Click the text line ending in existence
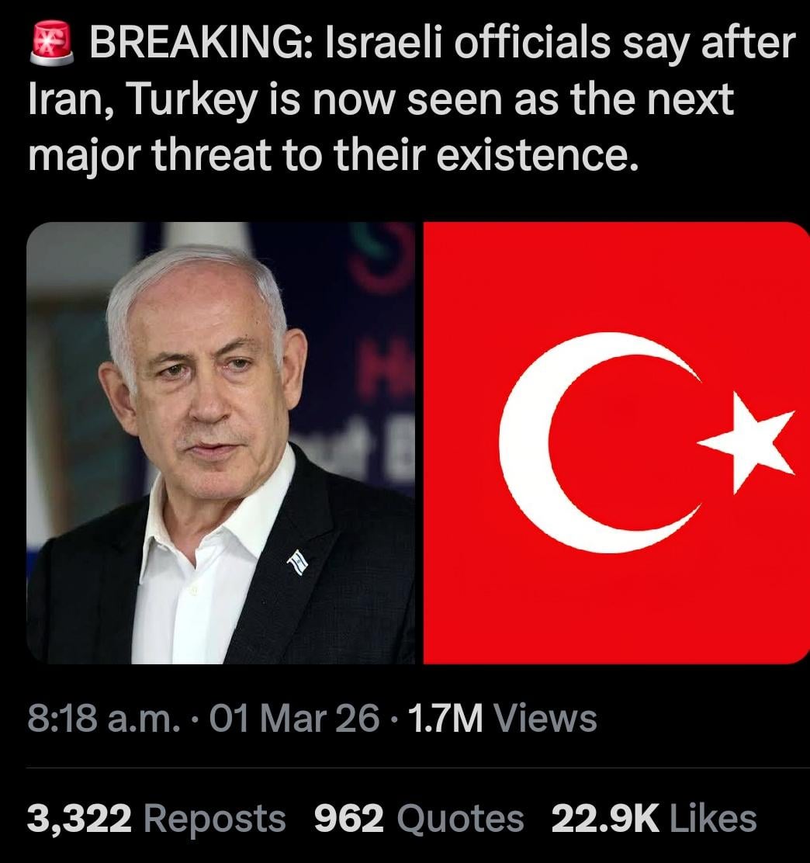 [334, 156]
